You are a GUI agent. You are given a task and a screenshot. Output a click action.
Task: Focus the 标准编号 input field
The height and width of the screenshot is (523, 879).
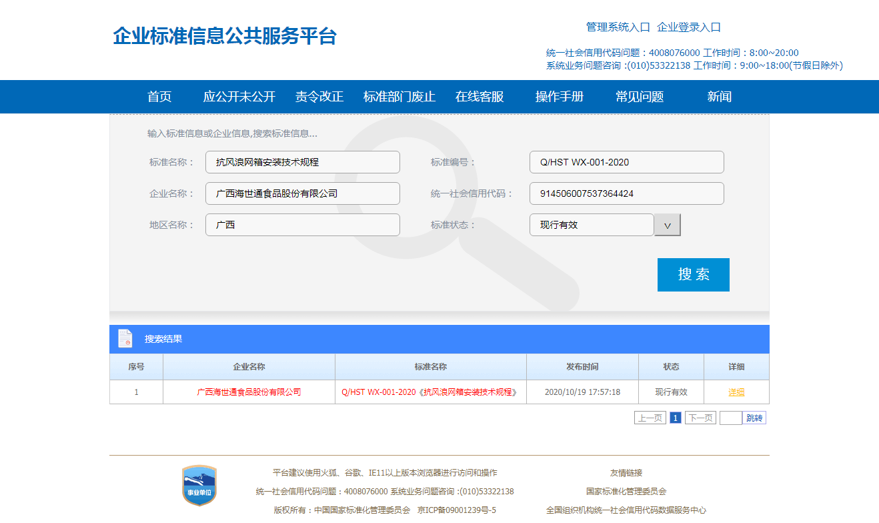pos(627,162)
